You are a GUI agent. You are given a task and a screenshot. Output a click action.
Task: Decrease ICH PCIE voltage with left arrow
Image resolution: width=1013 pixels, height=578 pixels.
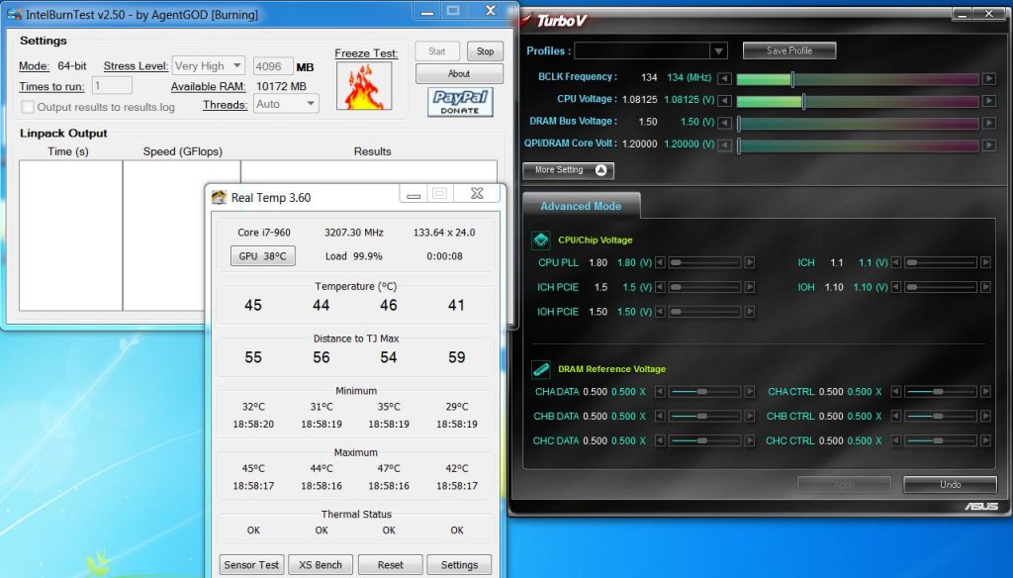(660, 287)
